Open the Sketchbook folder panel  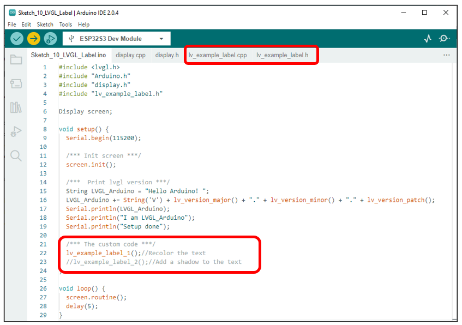click(x=16, y=59)
